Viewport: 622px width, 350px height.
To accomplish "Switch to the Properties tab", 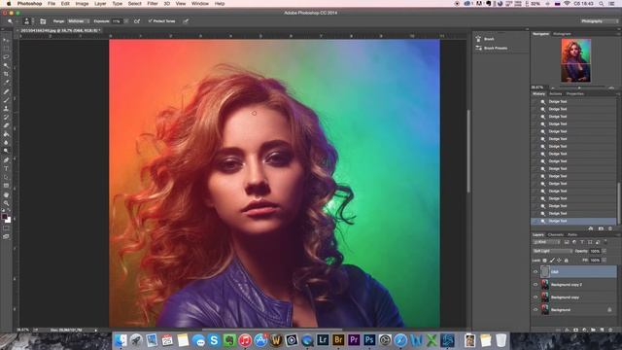I will [574, 94].
